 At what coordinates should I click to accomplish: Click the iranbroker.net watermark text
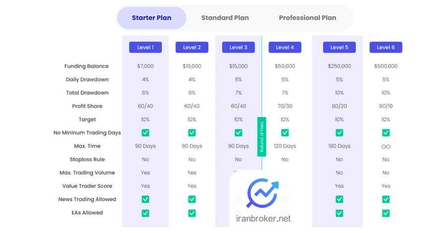pyautogui.click(x=263, y=219)
